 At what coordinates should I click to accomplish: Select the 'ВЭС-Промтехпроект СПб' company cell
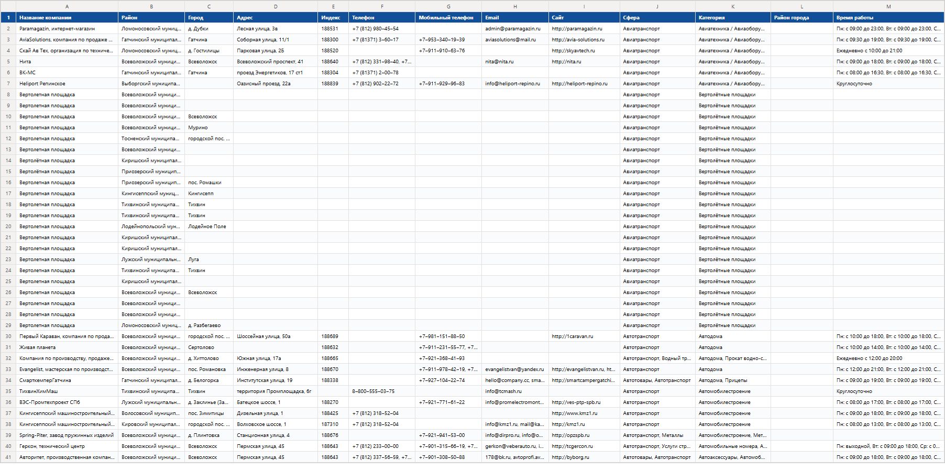[x=67, y=402]
